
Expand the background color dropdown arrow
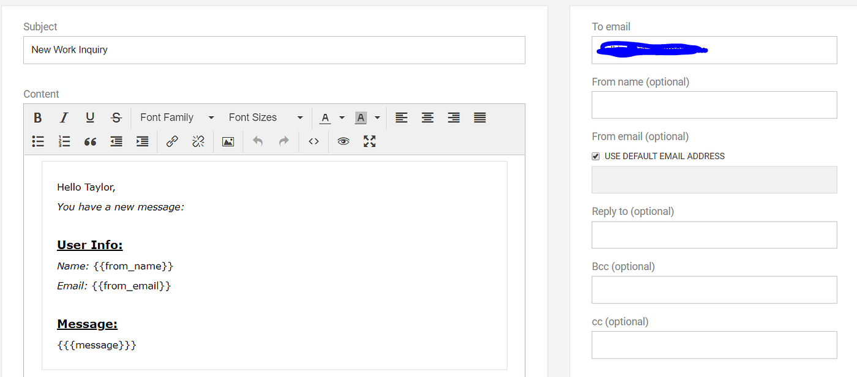[x=377, y=117]
